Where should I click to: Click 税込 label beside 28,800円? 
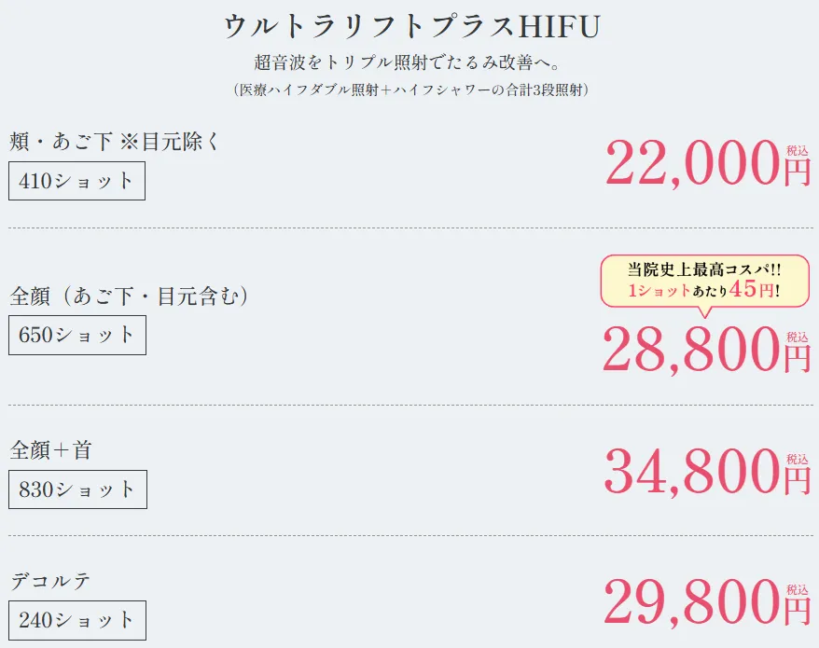[798, 337]
